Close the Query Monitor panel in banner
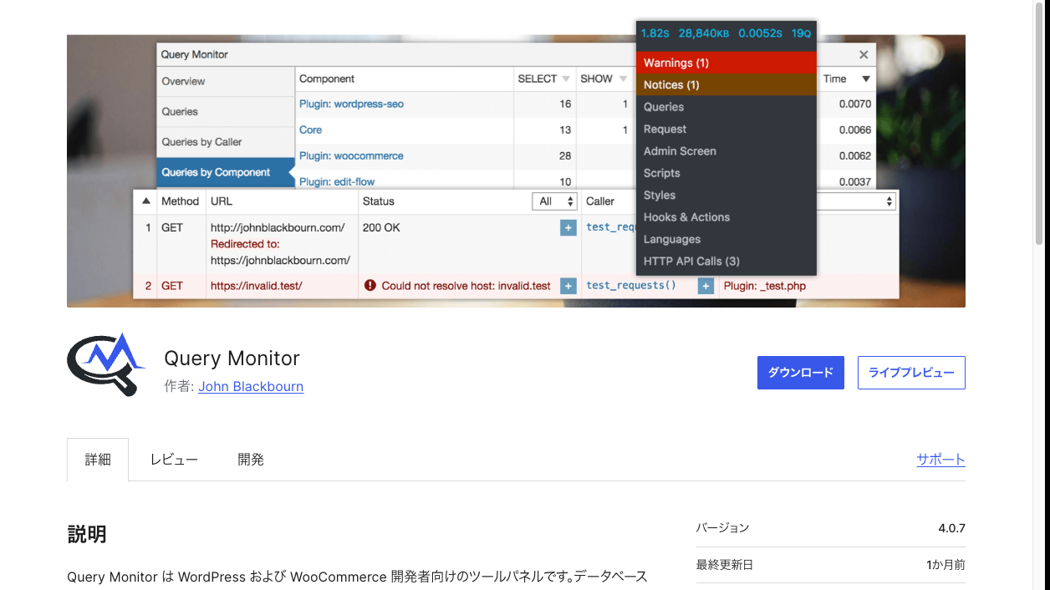This screenshot has width=1050, height=590. pos(864,54)
